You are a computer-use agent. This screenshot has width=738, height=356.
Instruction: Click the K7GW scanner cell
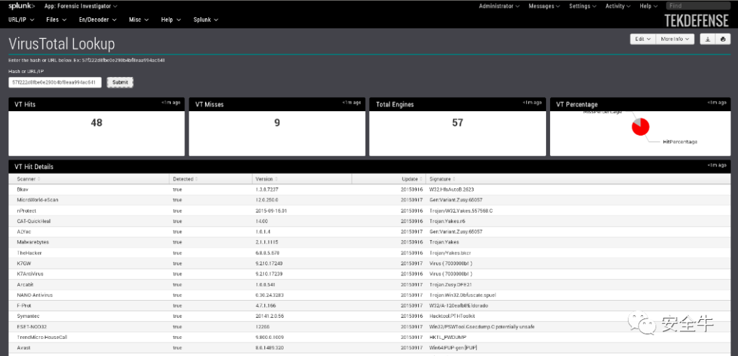tap(23, 263)
